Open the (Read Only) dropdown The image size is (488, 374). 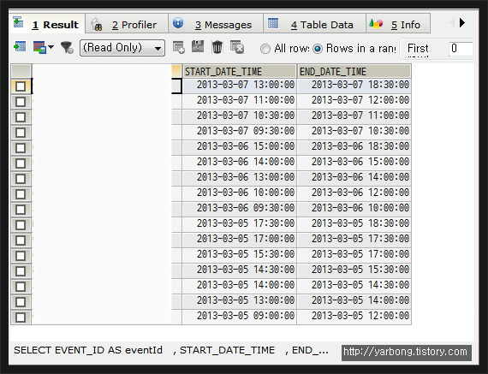(x=122, y=48)
